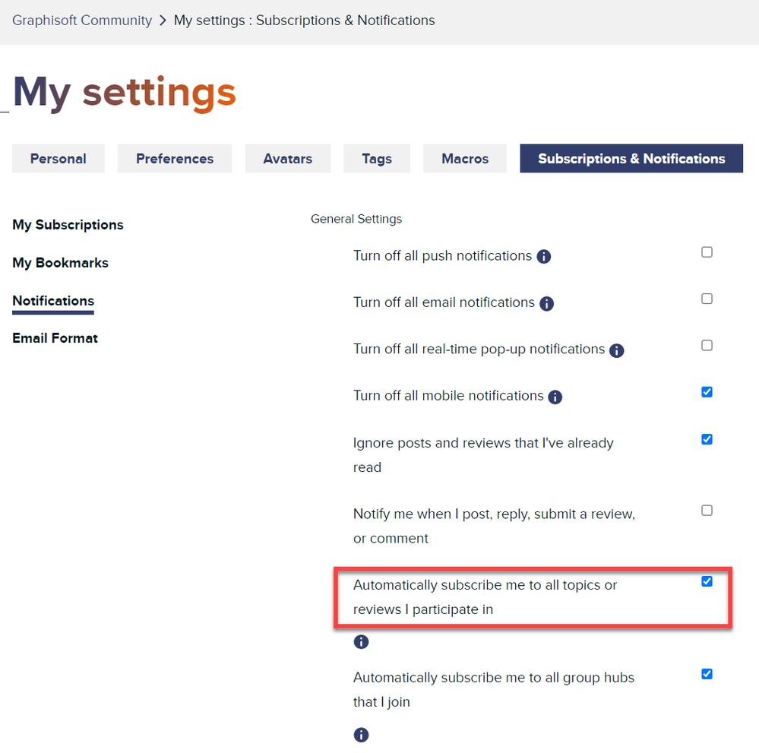Go to the Avatars tab
The image size is (759, 753).
click(287, 159)
